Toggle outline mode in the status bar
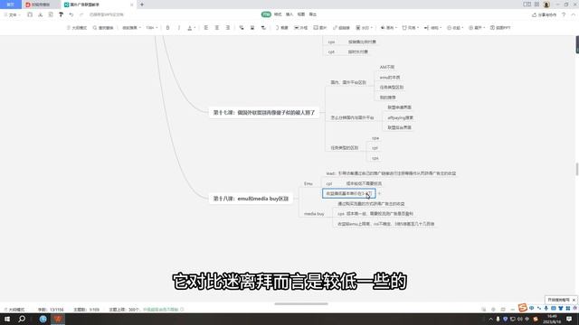Screen dimensions: 579x325 click(x=14, y=310)
